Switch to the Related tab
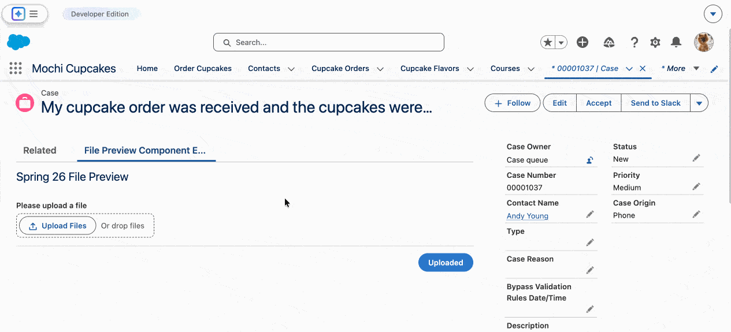 click(x=40, y=151)
